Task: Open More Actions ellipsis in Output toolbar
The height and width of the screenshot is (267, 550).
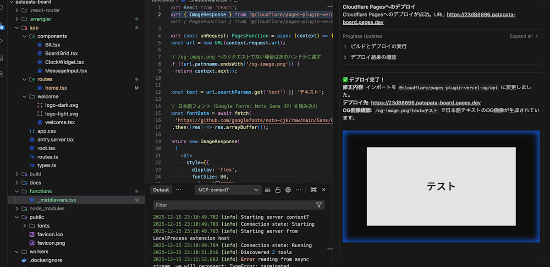Action: pos(298,190)
